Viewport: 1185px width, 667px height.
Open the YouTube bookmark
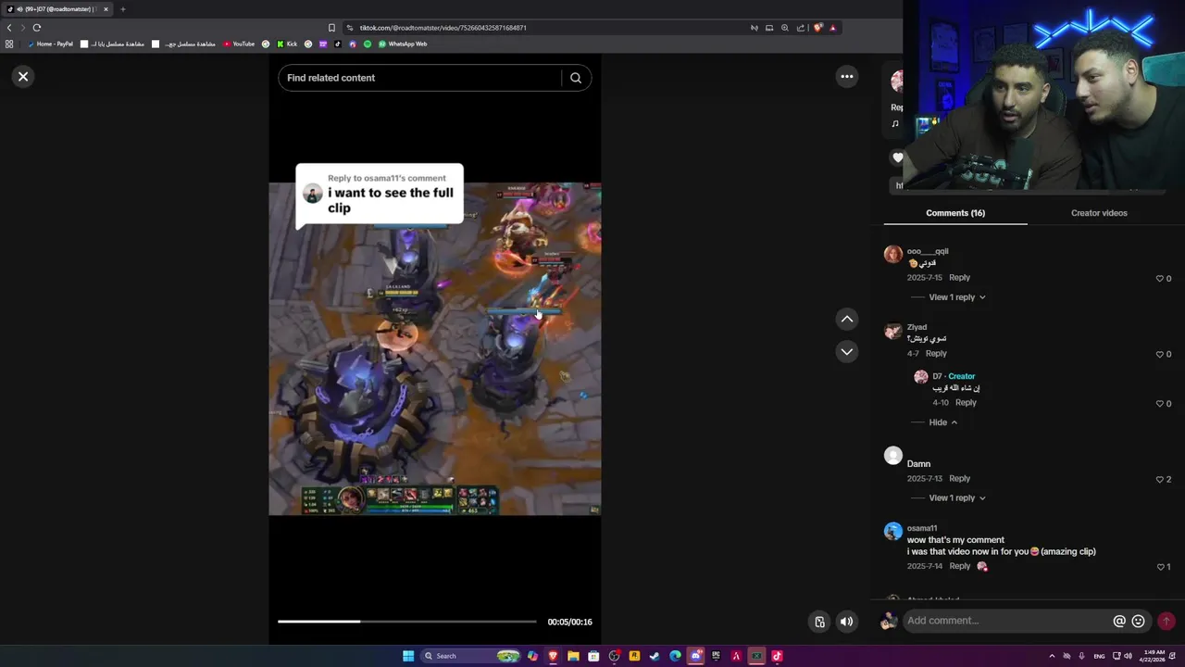[x=239, y=44]
